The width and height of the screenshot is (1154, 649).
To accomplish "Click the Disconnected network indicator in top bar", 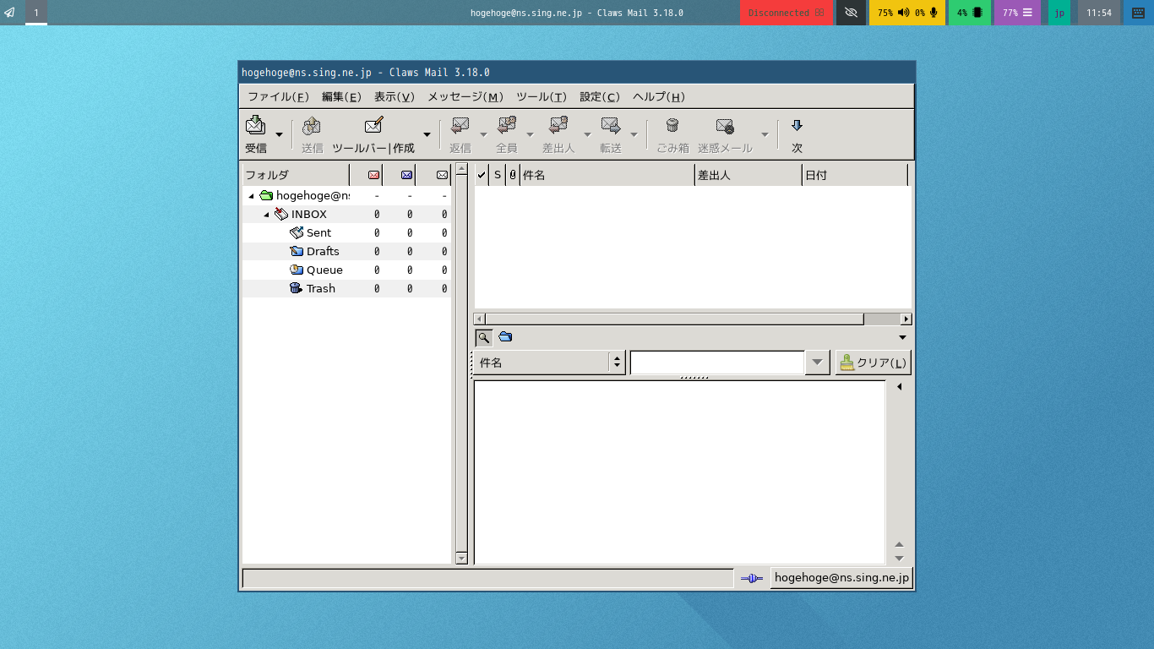I will (786, 13).
